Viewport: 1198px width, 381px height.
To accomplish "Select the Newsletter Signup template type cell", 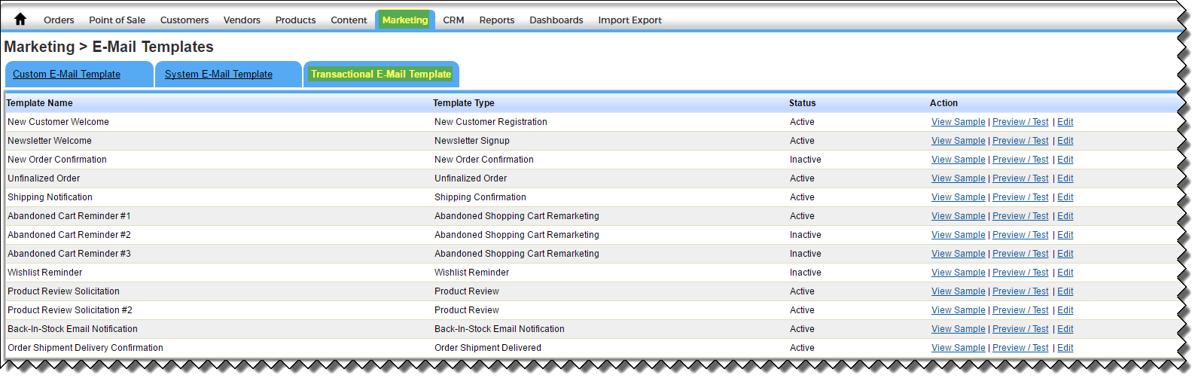I will (x=472, y=141).
